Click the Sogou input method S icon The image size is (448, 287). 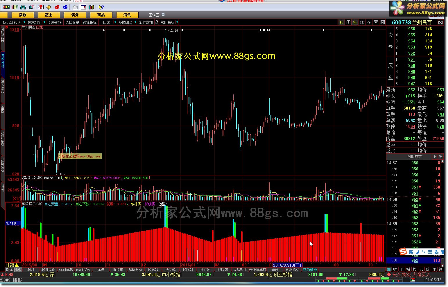pos(403,252)
